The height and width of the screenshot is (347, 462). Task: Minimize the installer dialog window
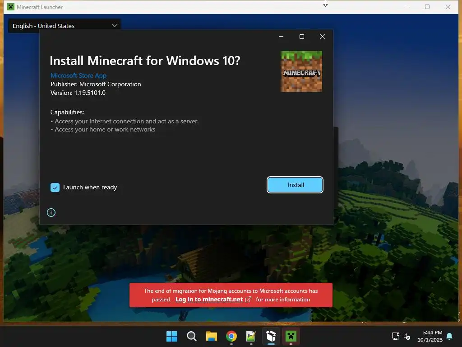click(281, 37)
